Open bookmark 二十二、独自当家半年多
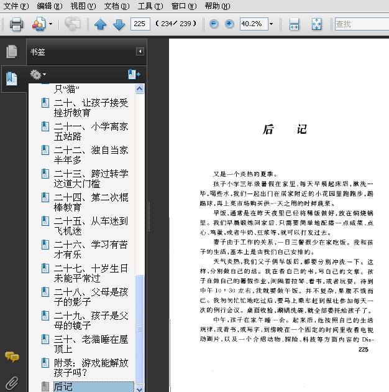Viewport: 389px width, 392px height. coord(91,155)
